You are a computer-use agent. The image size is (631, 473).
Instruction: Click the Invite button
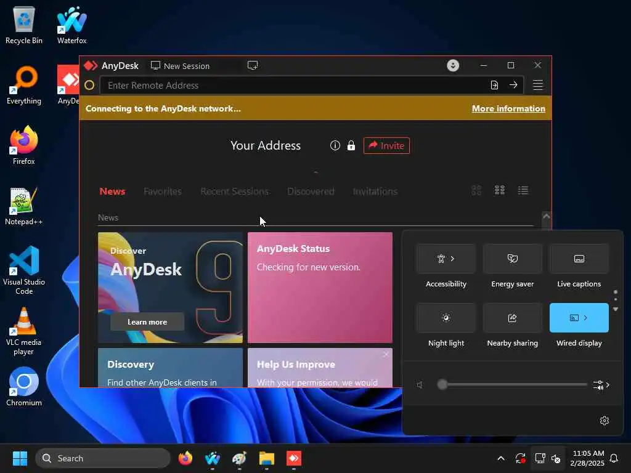coord(386,145)
